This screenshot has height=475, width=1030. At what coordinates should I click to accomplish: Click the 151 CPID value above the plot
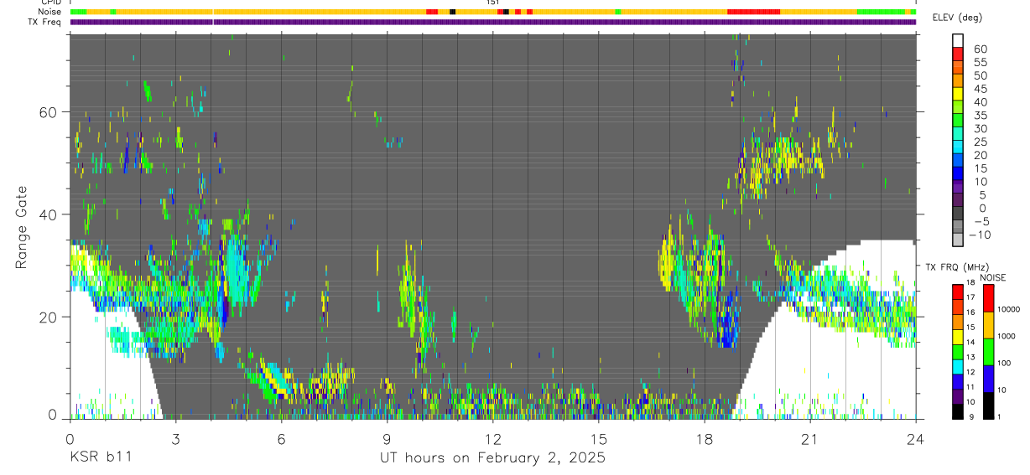pyautogui.click(x=493, y=3)
